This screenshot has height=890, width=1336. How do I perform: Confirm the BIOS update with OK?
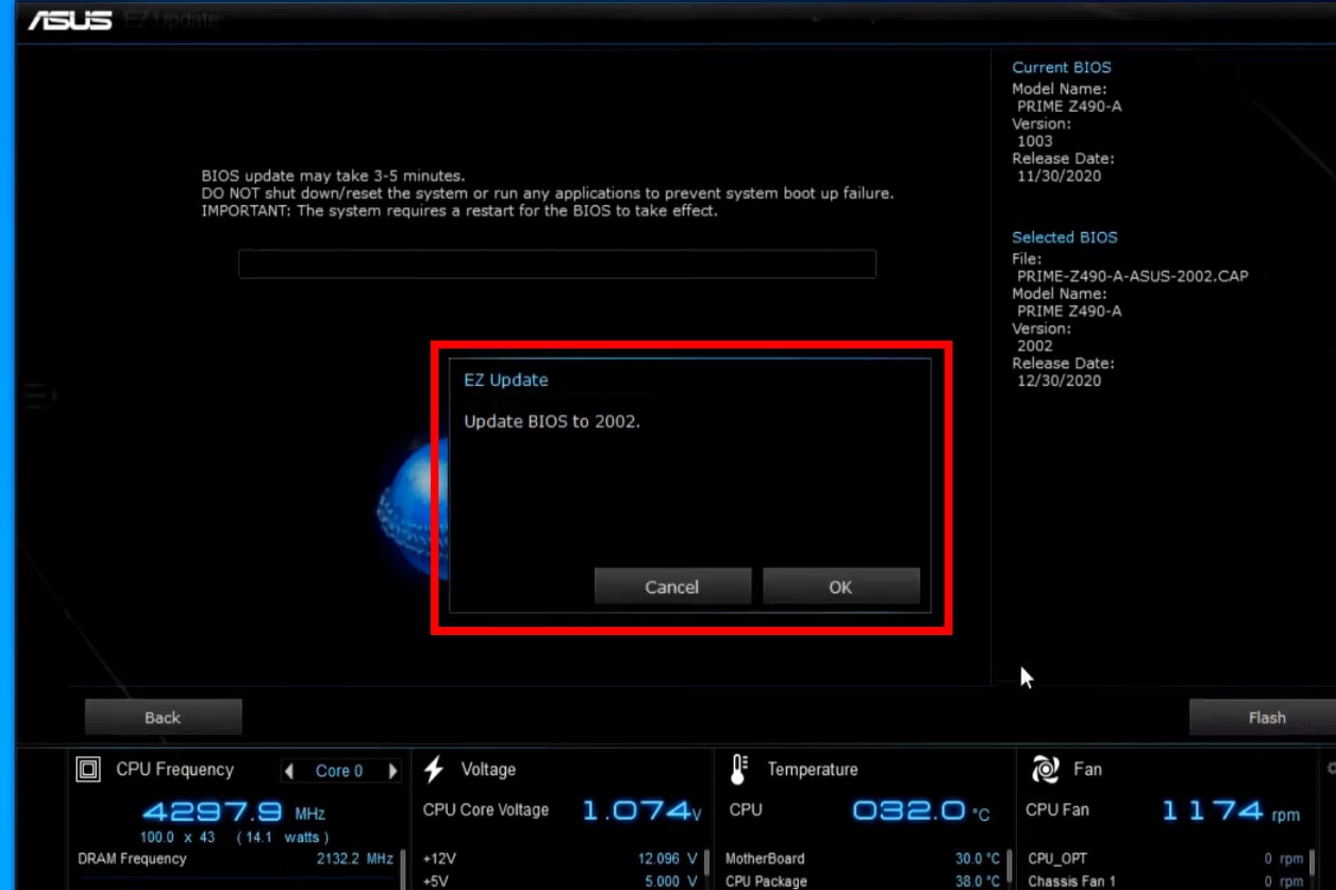[x=841, y=586]
